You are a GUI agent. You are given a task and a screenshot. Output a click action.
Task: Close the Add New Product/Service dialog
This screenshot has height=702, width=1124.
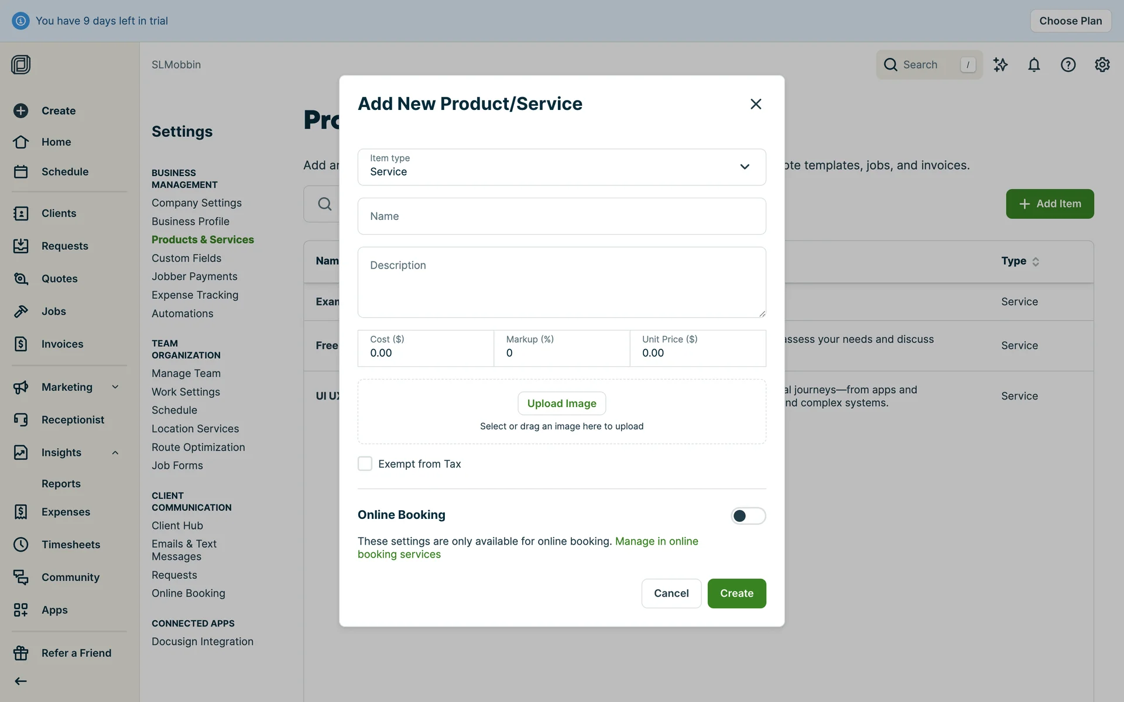point(755,104)
